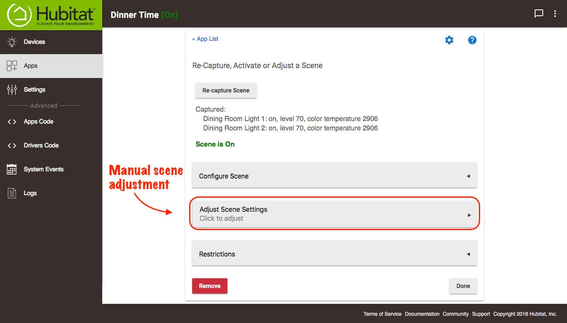This screenshot has width=567, height=323.
Task: Click the Adjust Scene Settings arrow
Action: click(469, 215)
